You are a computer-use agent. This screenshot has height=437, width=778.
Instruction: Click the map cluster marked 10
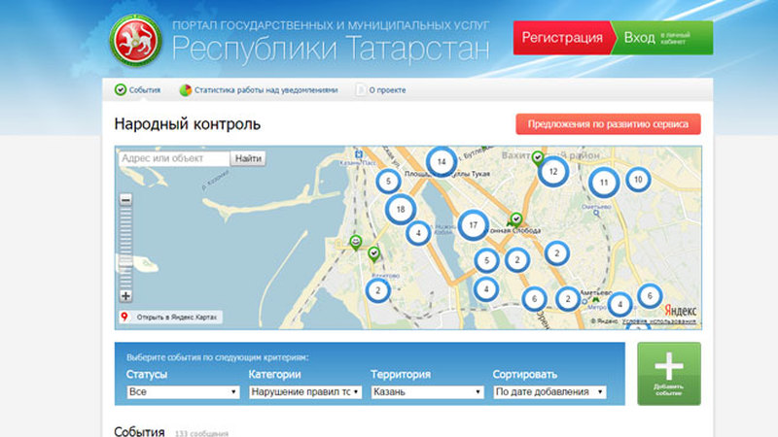click(x=638, y=179)
